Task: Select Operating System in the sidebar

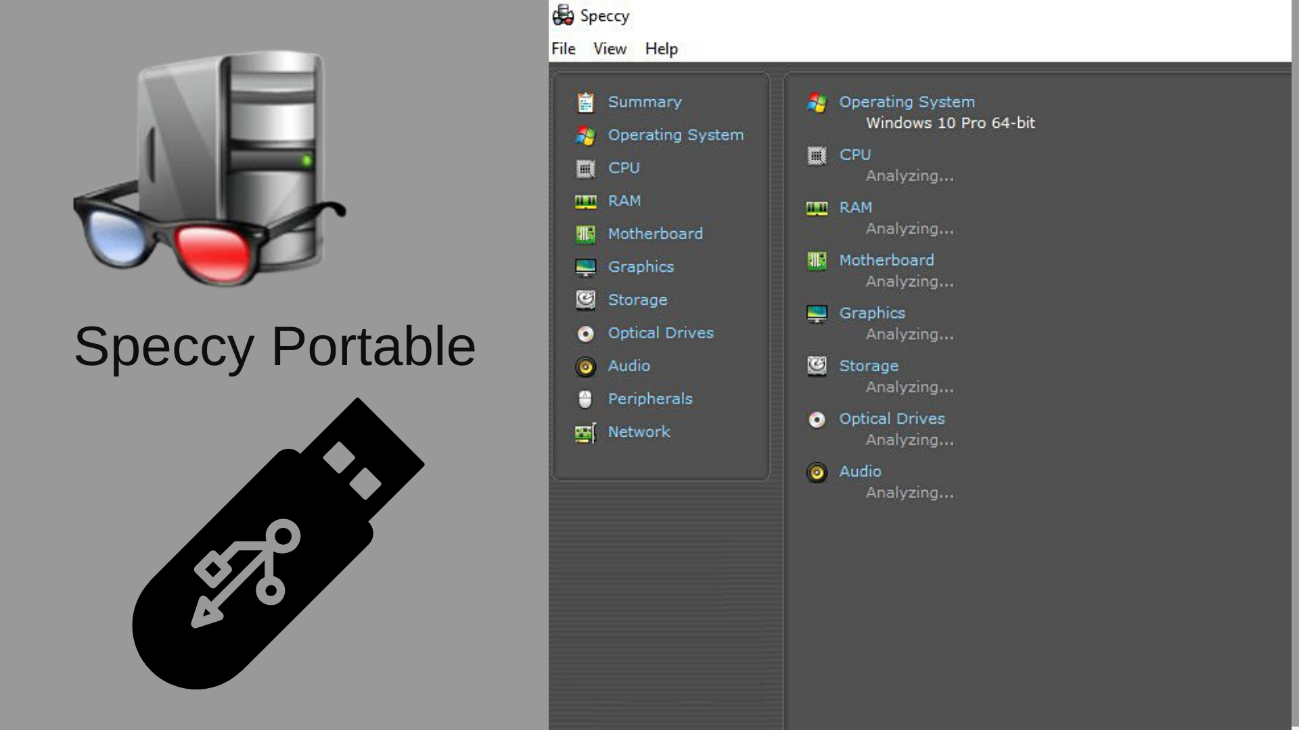Action: click(x=675, y=135)
